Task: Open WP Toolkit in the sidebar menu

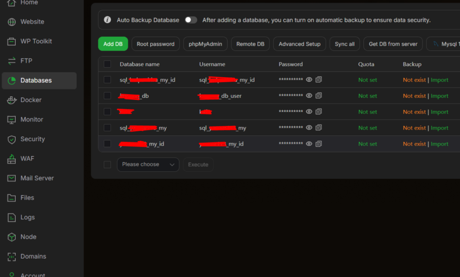Action: click(x=40, y=42)
